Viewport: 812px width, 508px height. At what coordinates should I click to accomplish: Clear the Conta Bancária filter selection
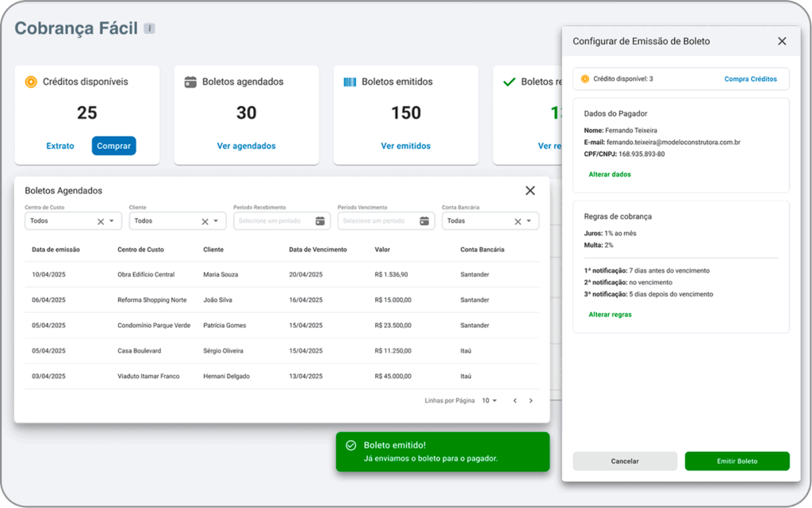point(518,221)
